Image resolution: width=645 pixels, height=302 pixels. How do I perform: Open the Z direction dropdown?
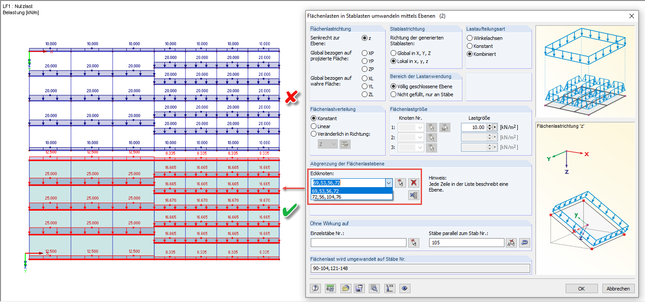pos(334,144)
